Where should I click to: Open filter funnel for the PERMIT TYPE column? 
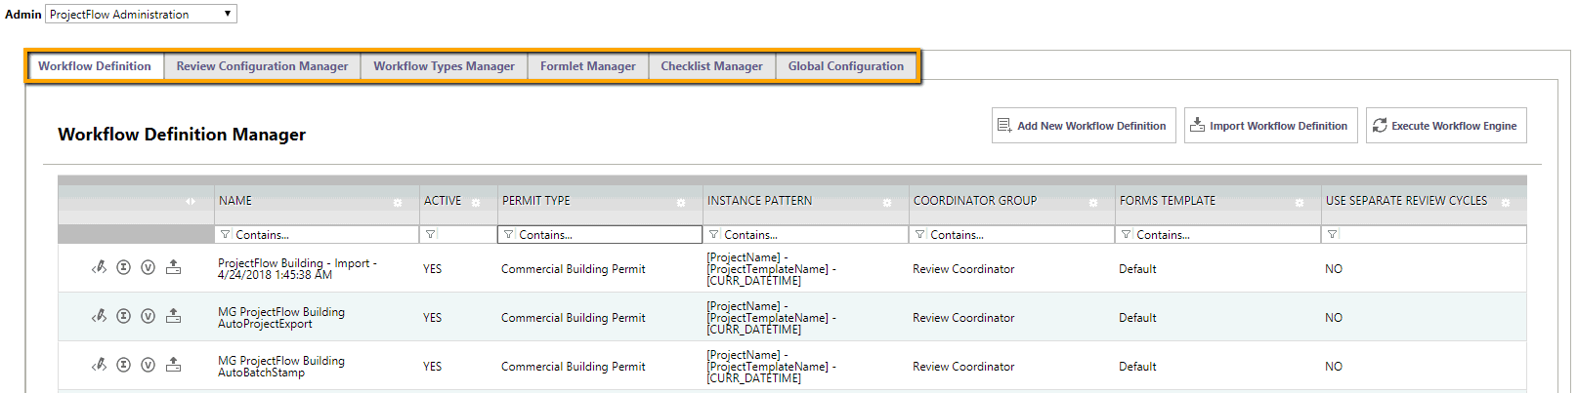pos(509,235)
